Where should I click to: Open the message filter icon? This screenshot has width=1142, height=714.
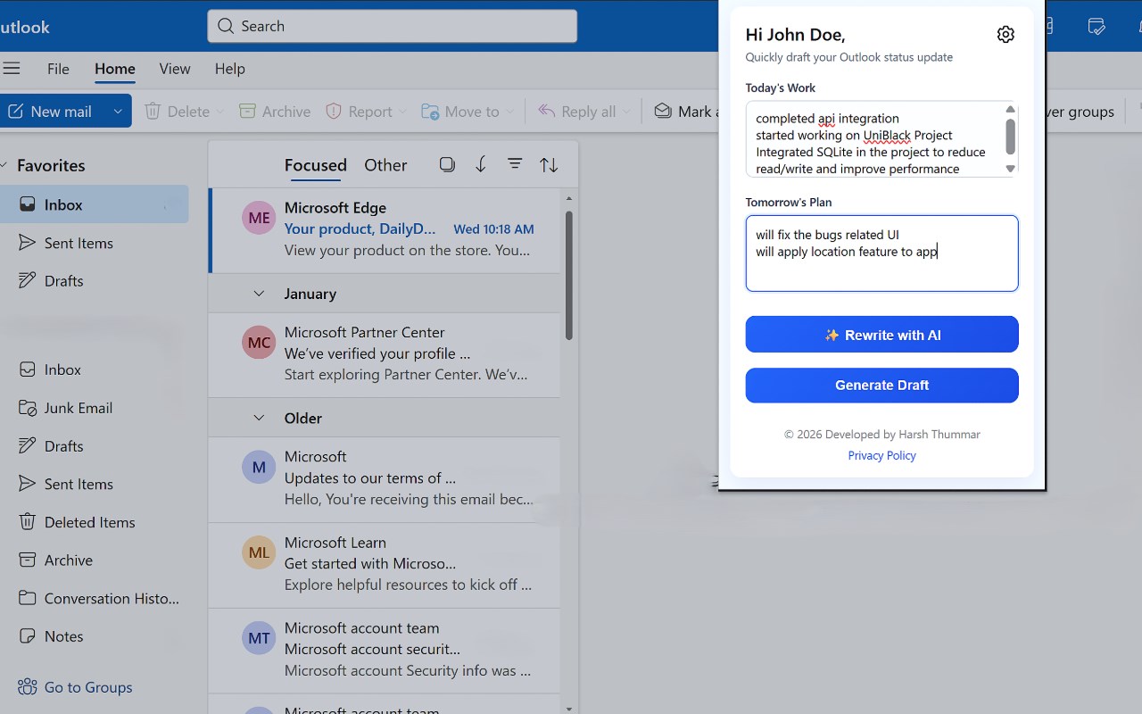[515, 164]
